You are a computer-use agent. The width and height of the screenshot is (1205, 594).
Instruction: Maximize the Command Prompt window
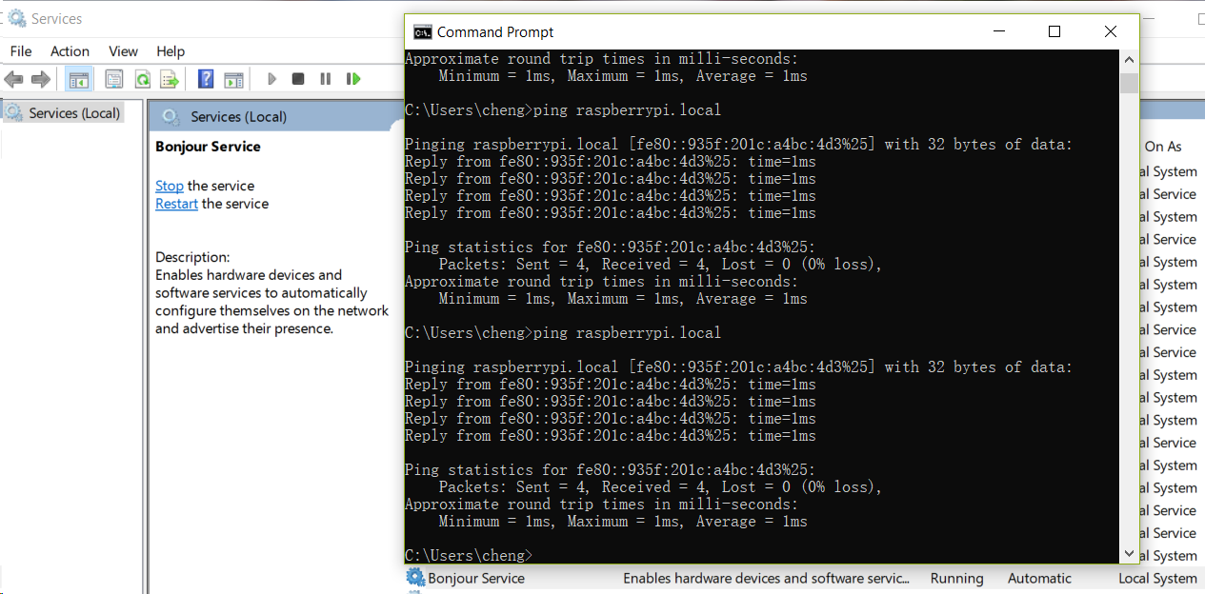[x=1054, y=31]
